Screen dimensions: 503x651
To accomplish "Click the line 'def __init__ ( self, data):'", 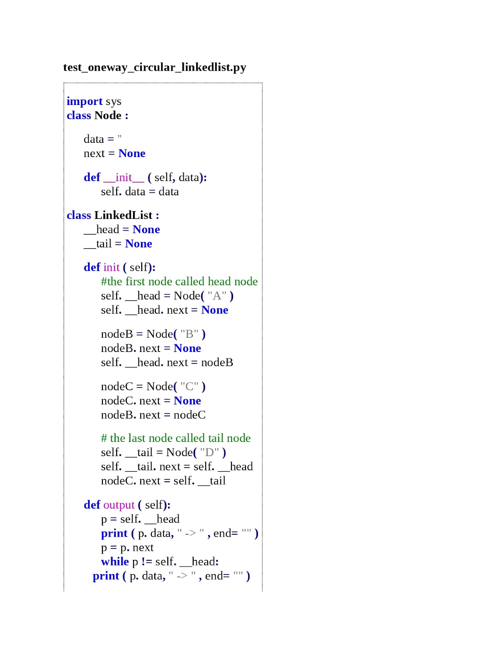I will tap(145, 177).
